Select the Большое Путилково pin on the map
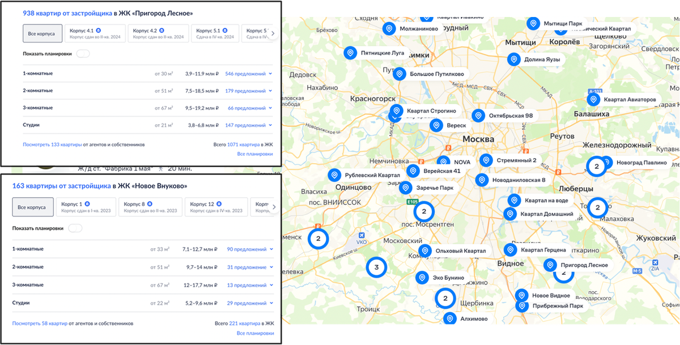The image size is (680, 345). [399, 74]
